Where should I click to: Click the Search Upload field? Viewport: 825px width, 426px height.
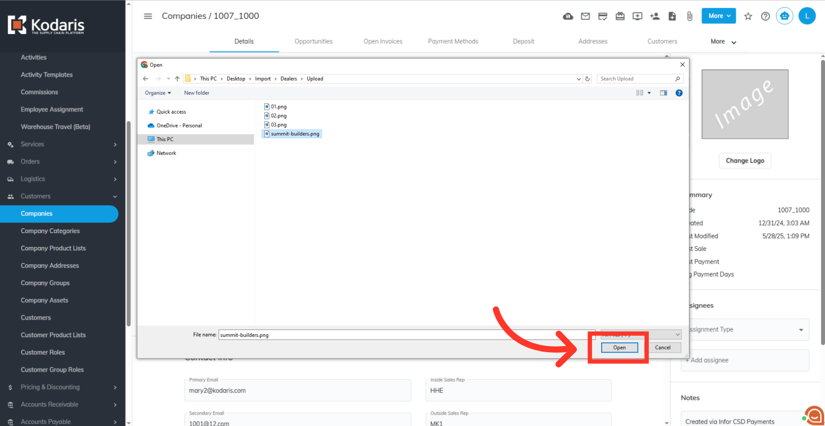[x=640, y=79]
